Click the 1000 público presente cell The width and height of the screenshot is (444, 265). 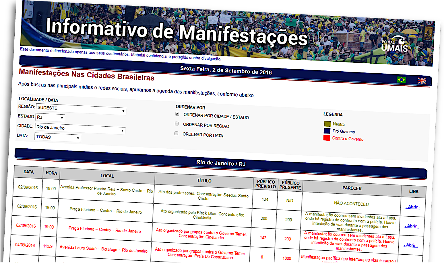287,258
